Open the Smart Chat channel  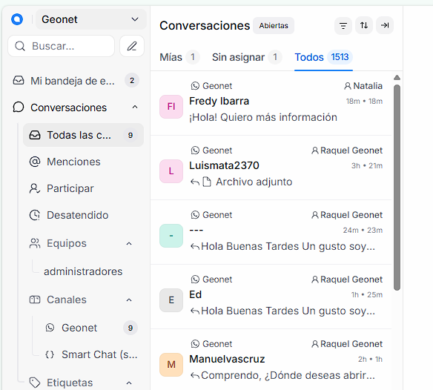(x=91, y=354)
